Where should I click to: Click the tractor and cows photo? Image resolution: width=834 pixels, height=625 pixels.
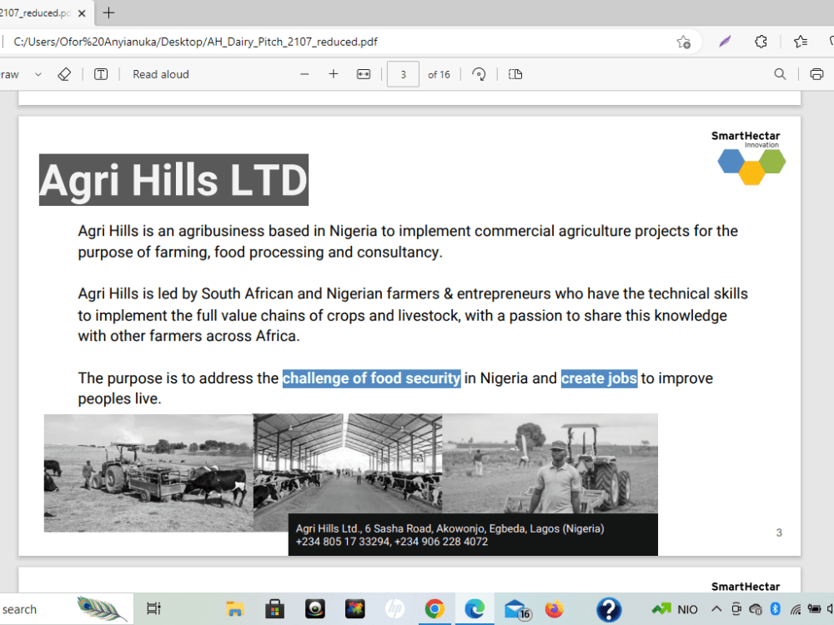[148, 473]
